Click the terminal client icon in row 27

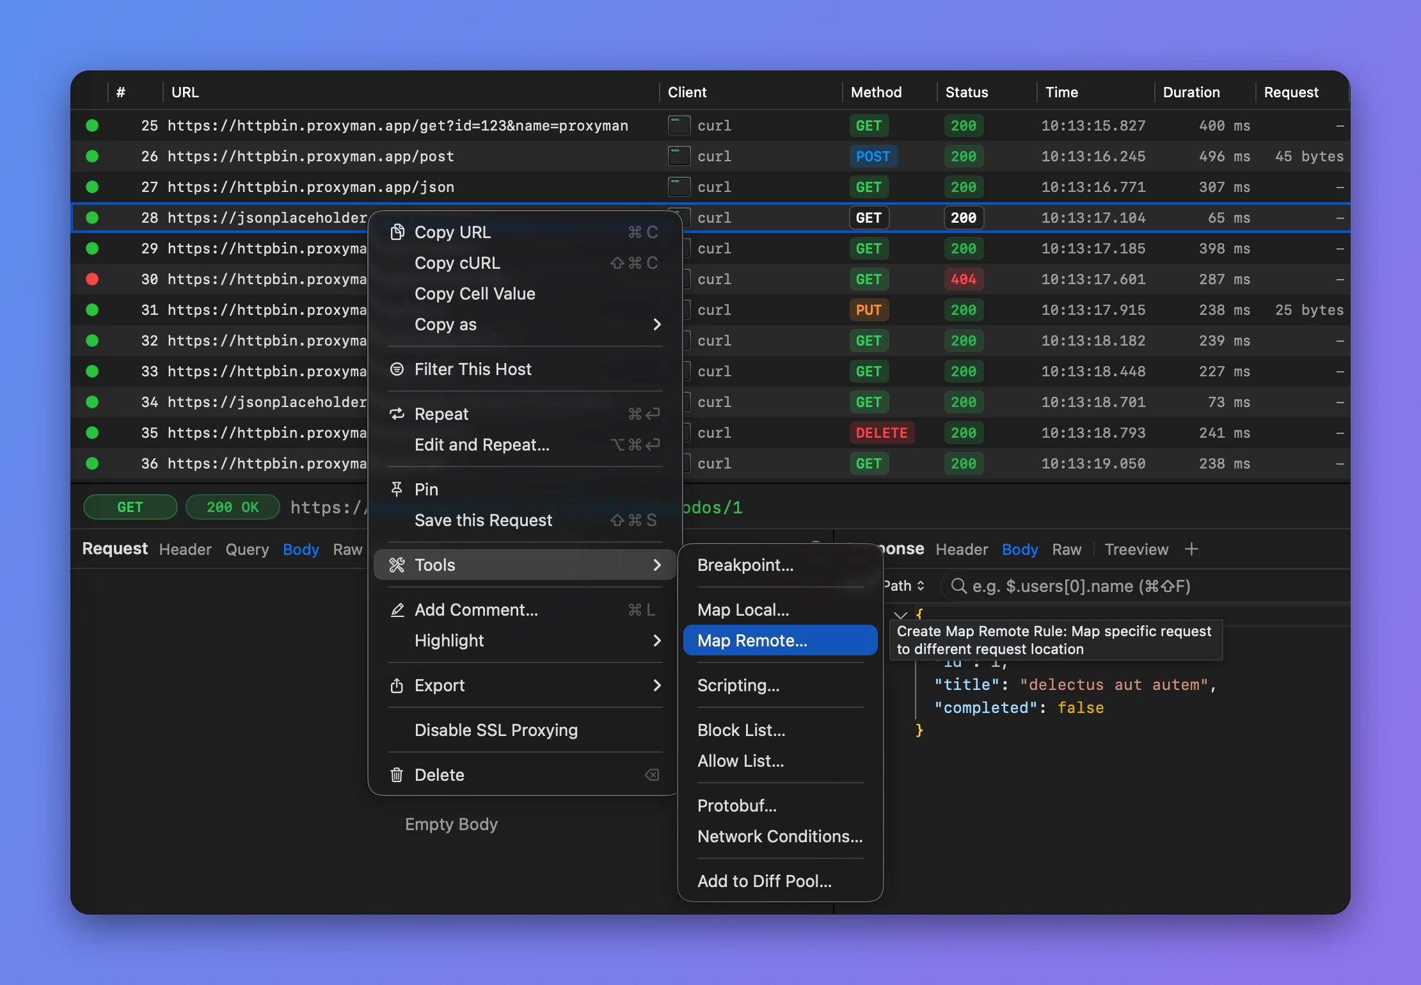pyautogui.click(x=679, y=187)
